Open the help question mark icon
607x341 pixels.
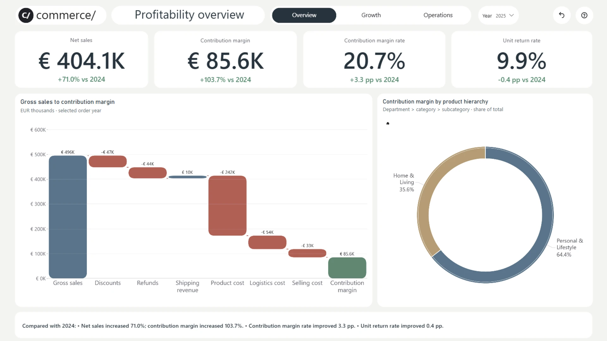(x=584, y=15)
